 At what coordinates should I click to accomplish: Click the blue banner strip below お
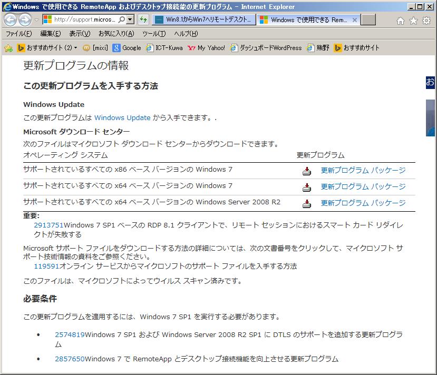pos(430,118)
